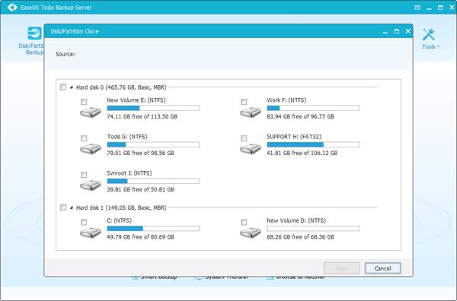Click the Tools G: drive icon
Image resolution: width=457 pixels, height=301 pixels.
coord(91,149)
